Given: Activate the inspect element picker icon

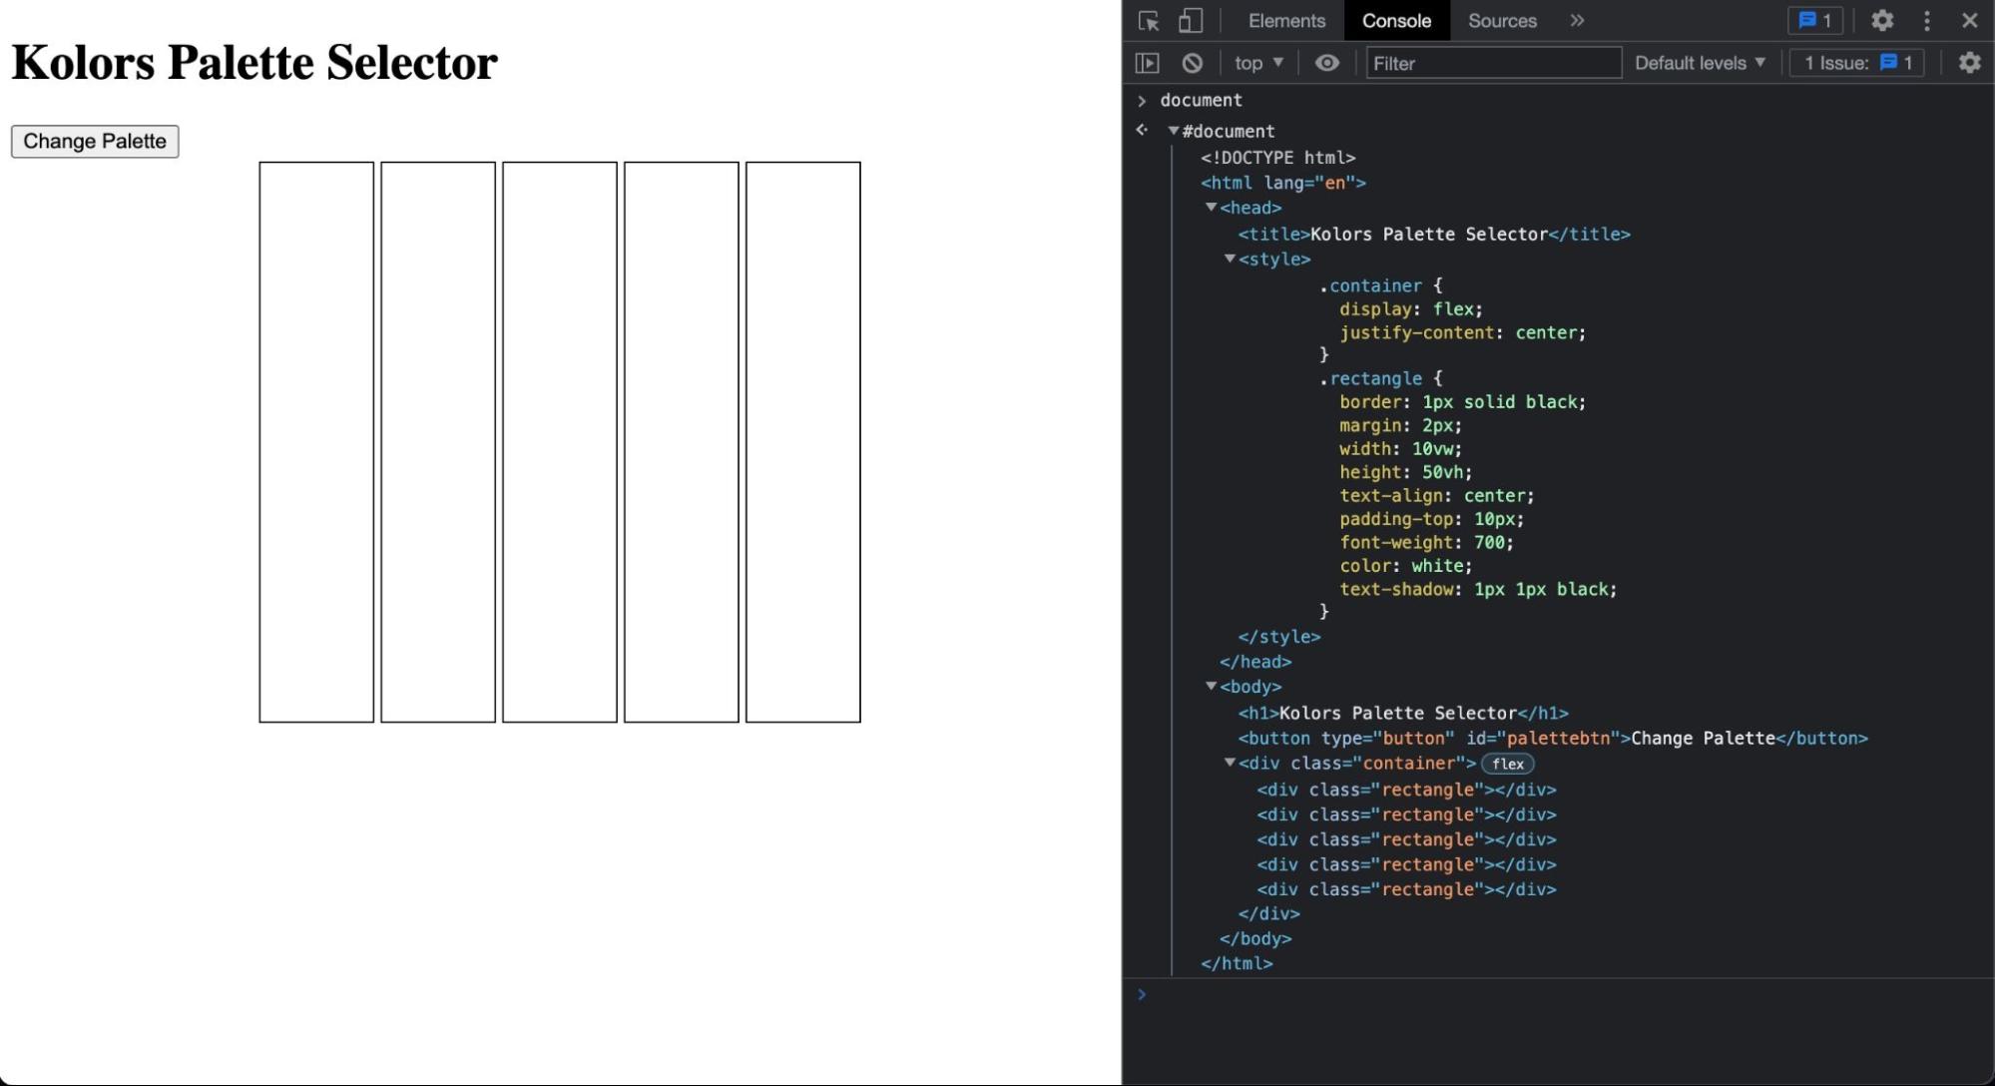Looking at the screenshot, I should 1148,21.
